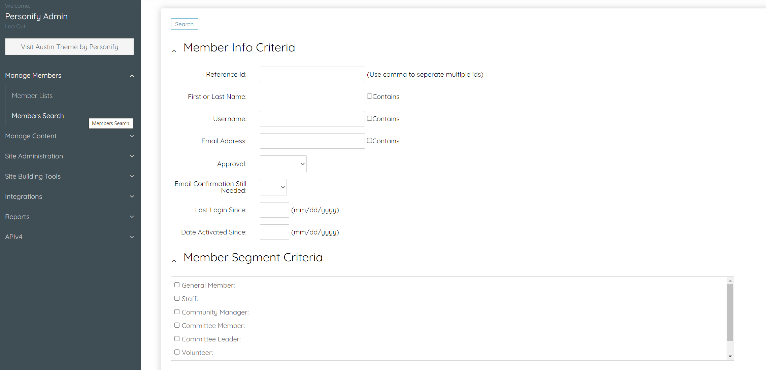Click the Integrations menu label

tap(24, 196)
